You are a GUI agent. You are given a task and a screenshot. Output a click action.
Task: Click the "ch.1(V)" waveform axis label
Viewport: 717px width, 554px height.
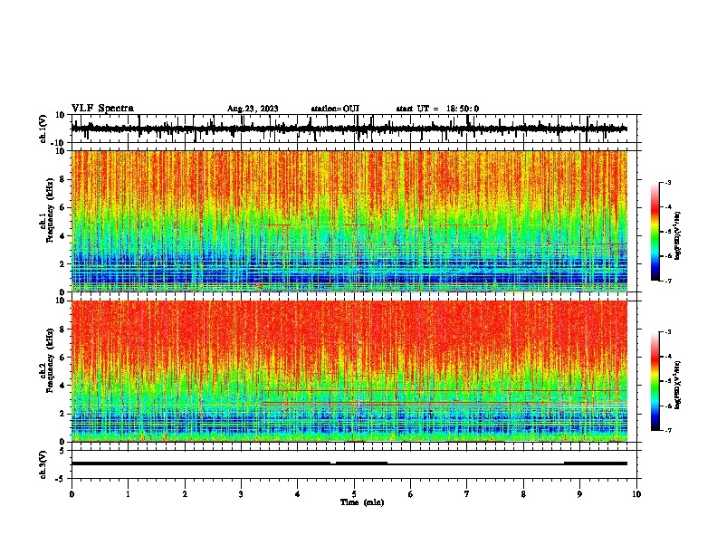[43, 129]
